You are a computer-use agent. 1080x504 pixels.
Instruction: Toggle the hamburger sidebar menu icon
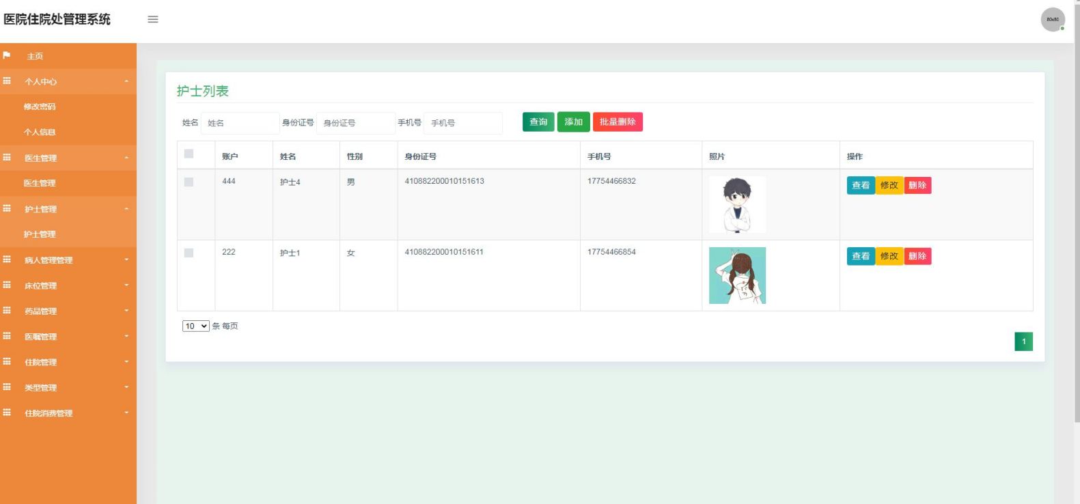tap(153, 19)
